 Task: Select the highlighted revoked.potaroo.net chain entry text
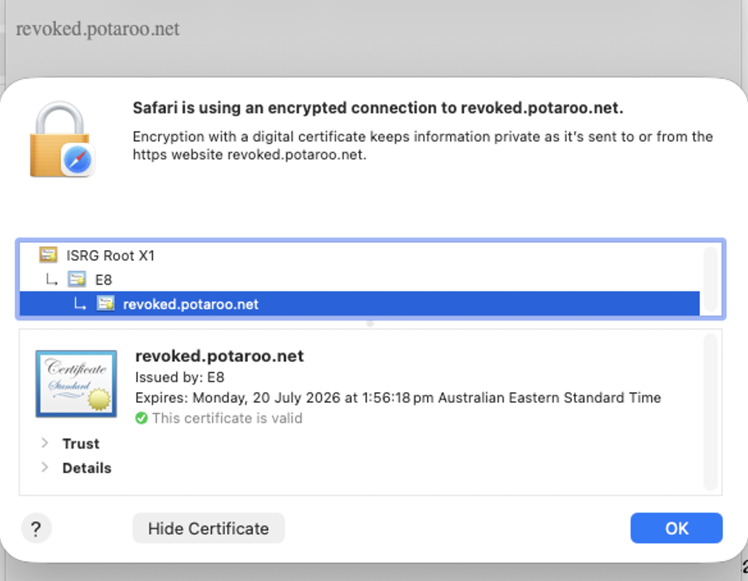(x=191, y=304)
